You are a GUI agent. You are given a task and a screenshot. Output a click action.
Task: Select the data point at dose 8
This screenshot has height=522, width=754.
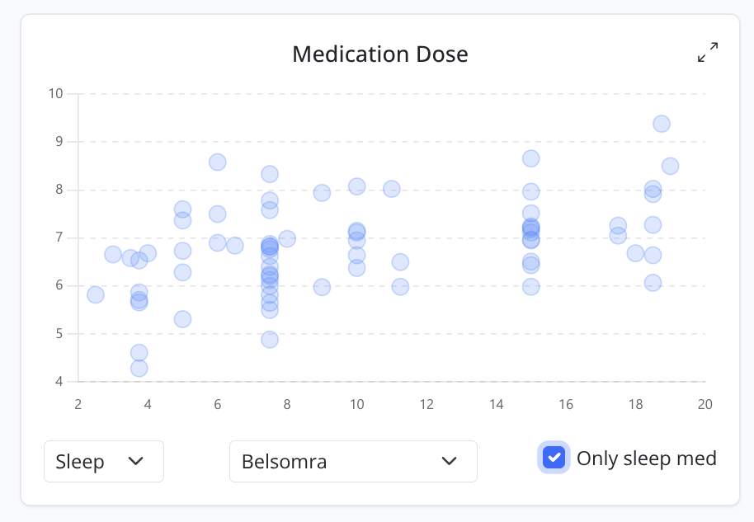(287, 239)
